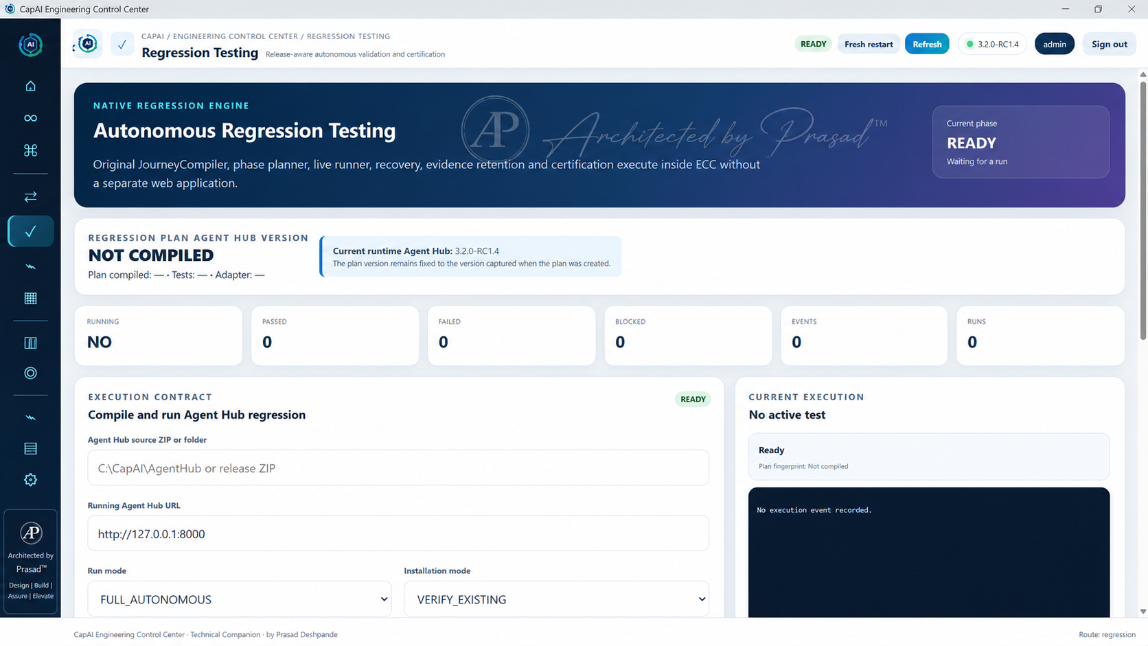Click the FAILED 0 stat card
The image size is (1148, 646).
(512, 336)
